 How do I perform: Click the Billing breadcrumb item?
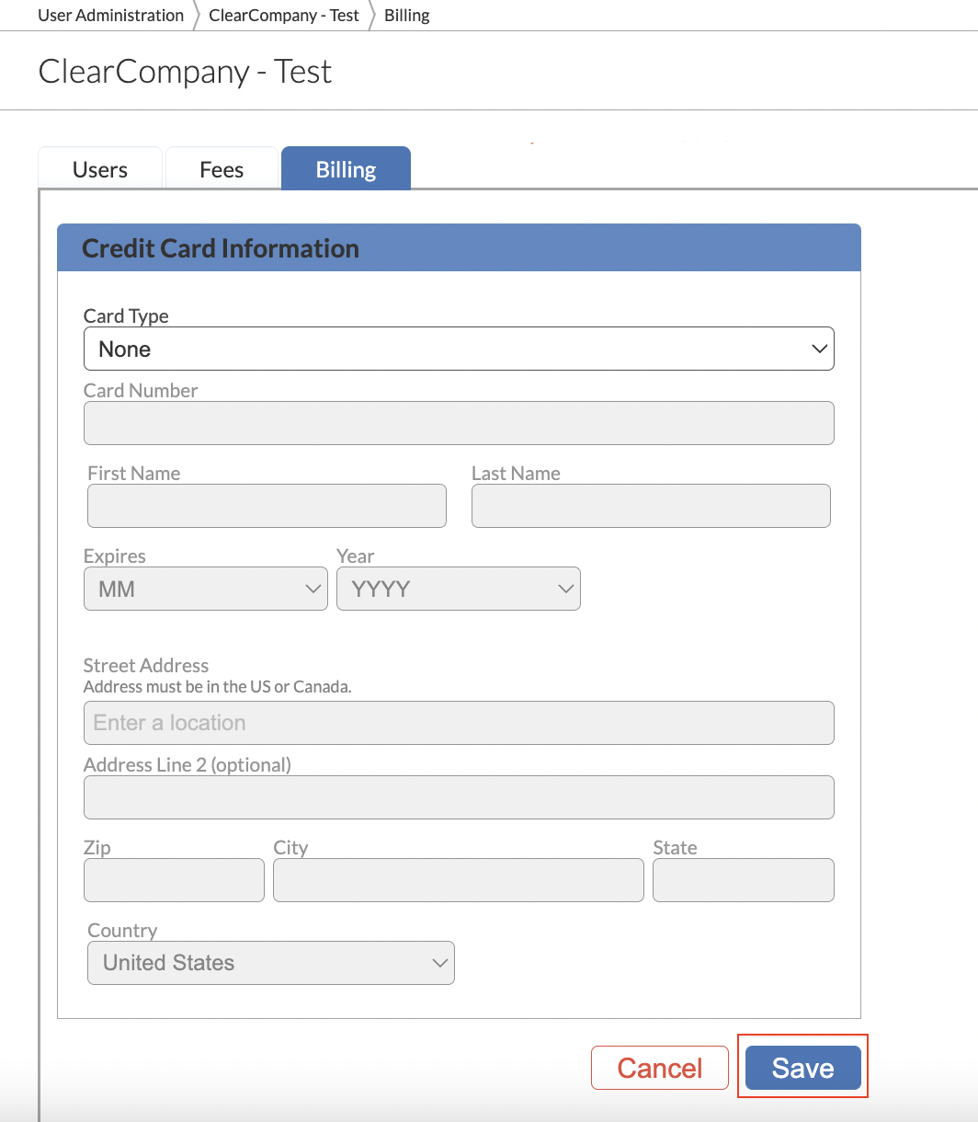tap(407, 16)
